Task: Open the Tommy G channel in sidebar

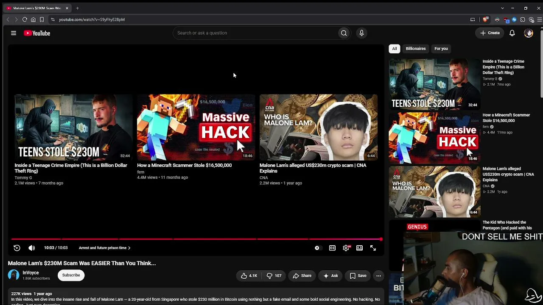Action: (x=490, y=79)
